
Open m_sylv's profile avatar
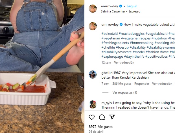coord(93,104)
